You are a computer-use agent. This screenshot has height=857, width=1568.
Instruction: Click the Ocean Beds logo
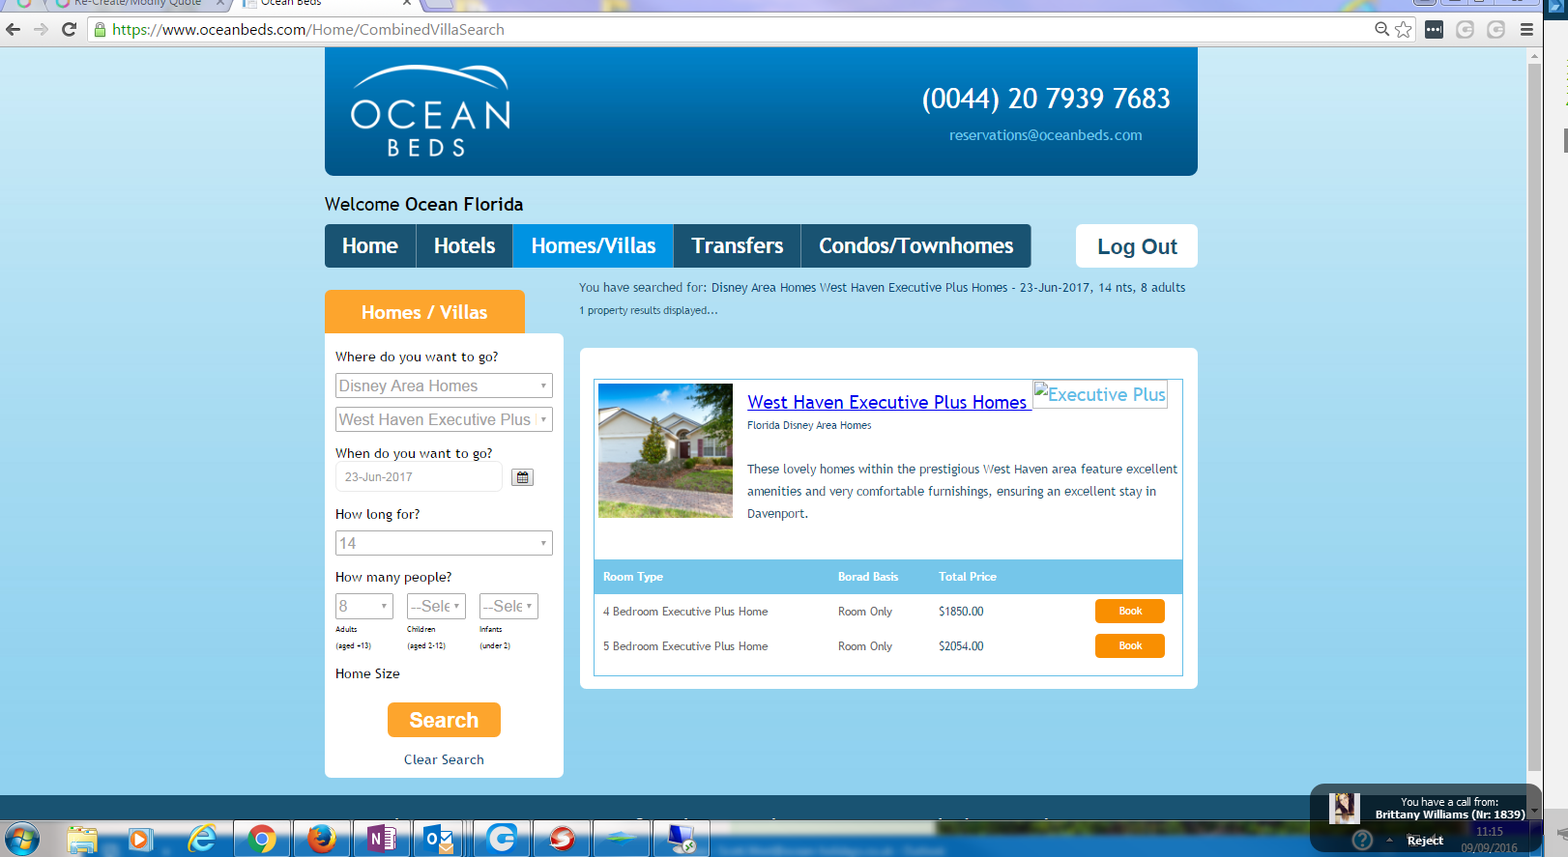pyautogui.click(x=430, y=111)
